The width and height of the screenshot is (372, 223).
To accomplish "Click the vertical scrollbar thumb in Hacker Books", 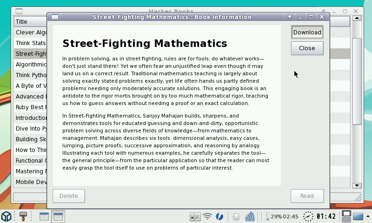I will tap(357, 81).
